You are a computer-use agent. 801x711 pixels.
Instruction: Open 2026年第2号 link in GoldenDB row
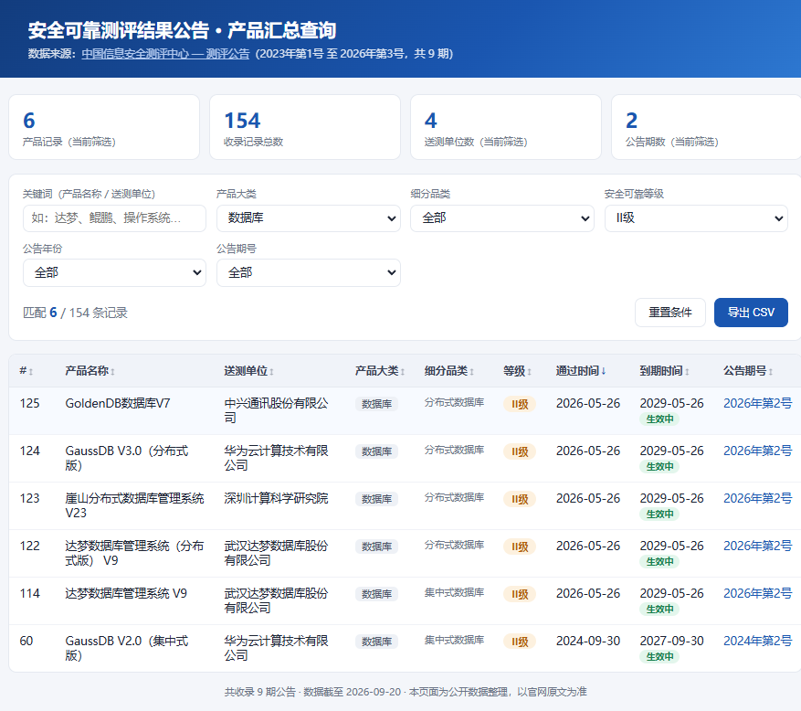757,403
